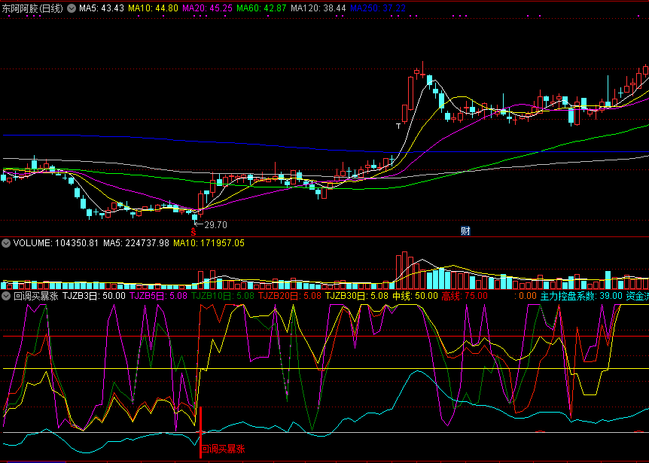The image size is (649, 463).
Task: Click the 主力控盘系数: 39.00 label
Action: (x=581, y=296)
